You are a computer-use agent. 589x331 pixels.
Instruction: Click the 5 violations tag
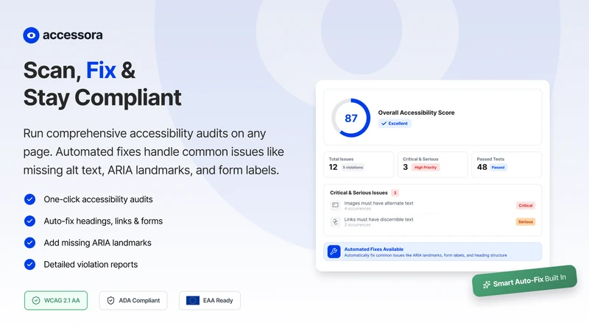pyautogui.click(x=353, y=168)
